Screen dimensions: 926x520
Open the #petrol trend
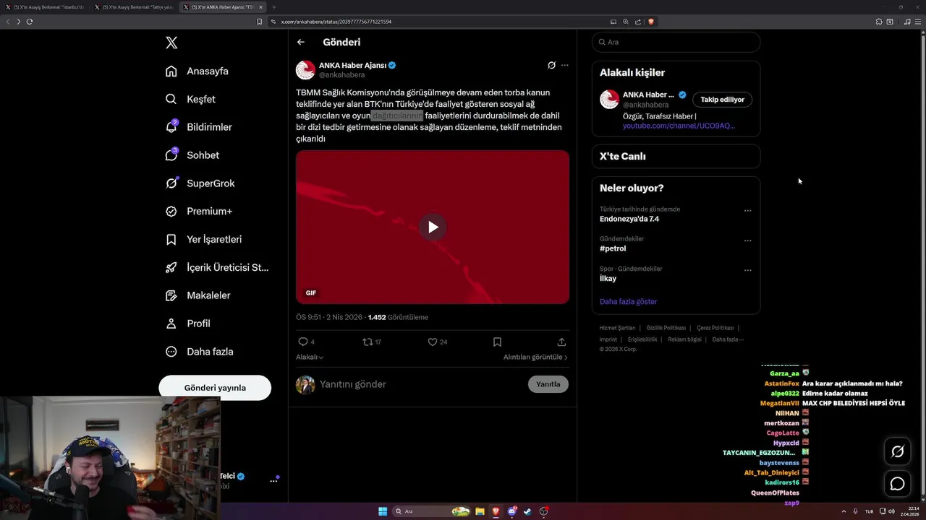[x=613, y=248]
